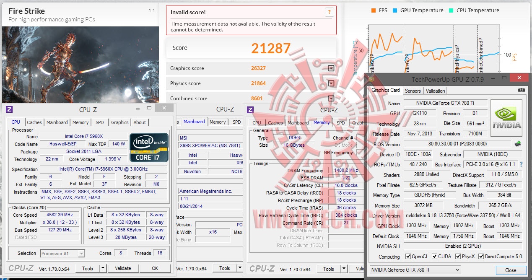Toggle the PhysX checkbox in GPU-Z
Viewport: 532px width, 280px height.
[x=458, y=257]
